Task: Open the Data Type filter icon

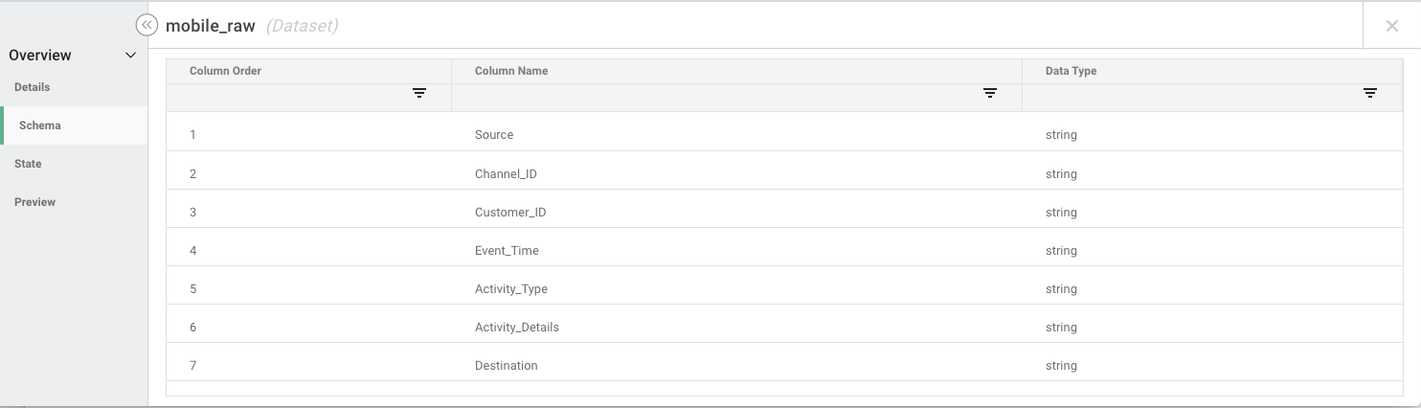Action: pos(1370,93)
